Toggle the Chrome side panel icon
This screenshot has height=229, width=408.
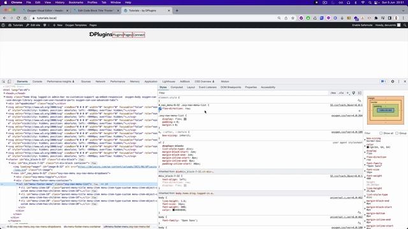(390, 18)
